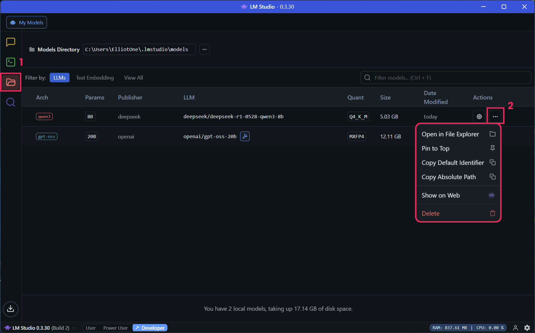The image size is (535, 333).
Task: Open the Downloads icon in the sidebar
Action: tap(11, 309)
